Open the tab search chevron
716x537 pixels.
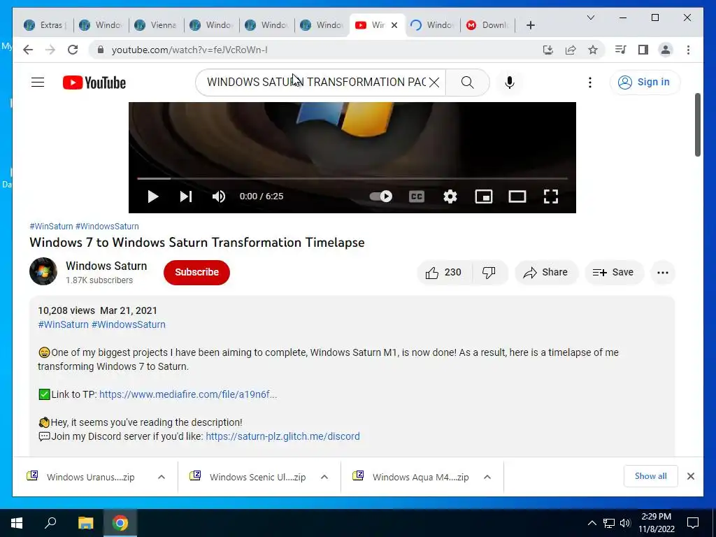[590, 17]
